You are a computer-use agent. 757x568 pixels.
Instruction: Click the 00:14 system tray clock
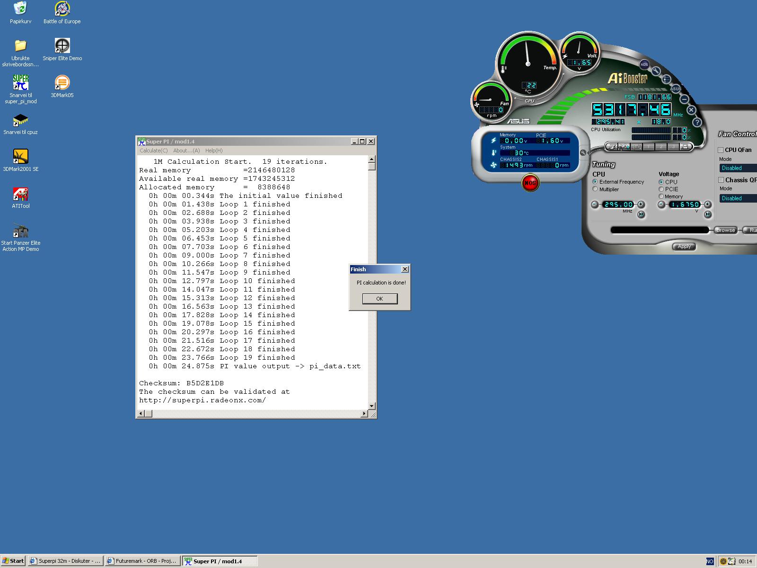[x=745, y=561]
